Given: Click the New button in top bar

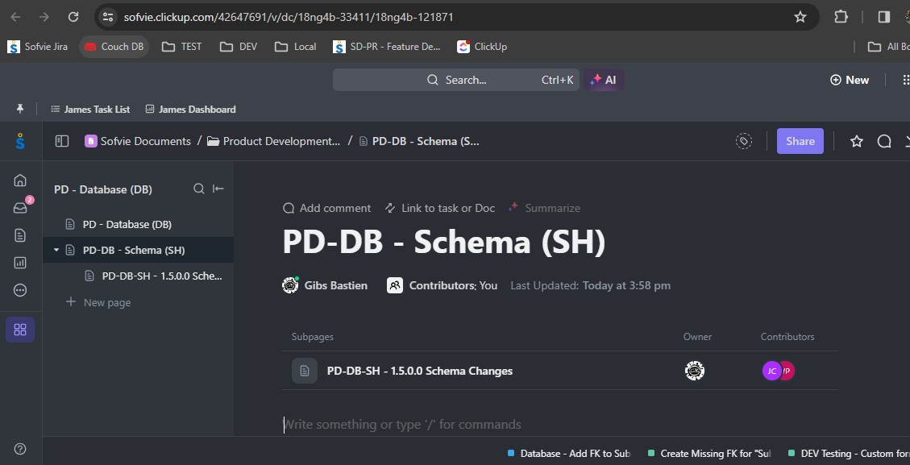Looking at the screenshot, I should click(850, 80).
